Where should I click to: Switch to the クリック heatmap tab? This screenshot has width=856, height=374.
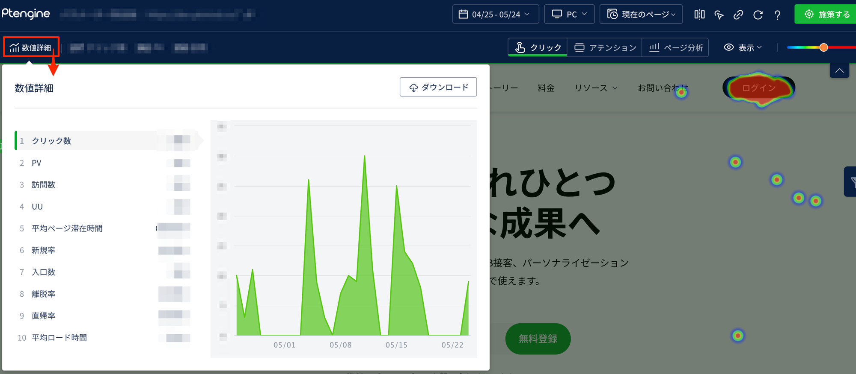[x=538, y=47]
